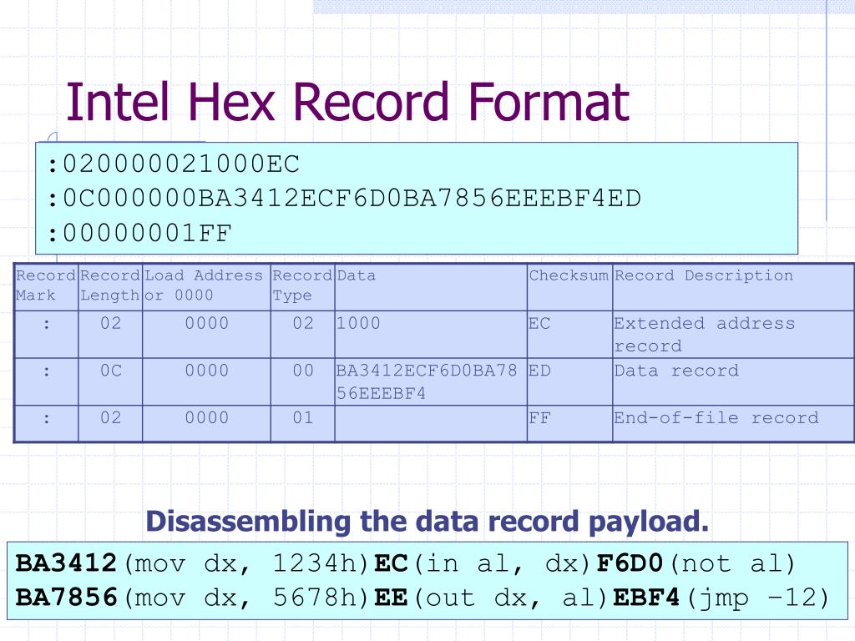Select the hex line starting ":0C000000BA3412"
This screenshot has height=641, width=855.
(x=344, y=199)
